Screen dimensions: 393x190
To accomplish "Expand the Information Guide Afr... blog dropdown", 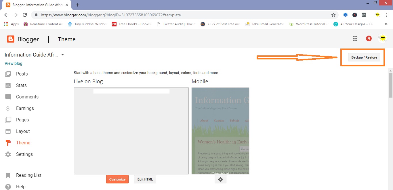I will pyautogui.click(x=62, y=55).
